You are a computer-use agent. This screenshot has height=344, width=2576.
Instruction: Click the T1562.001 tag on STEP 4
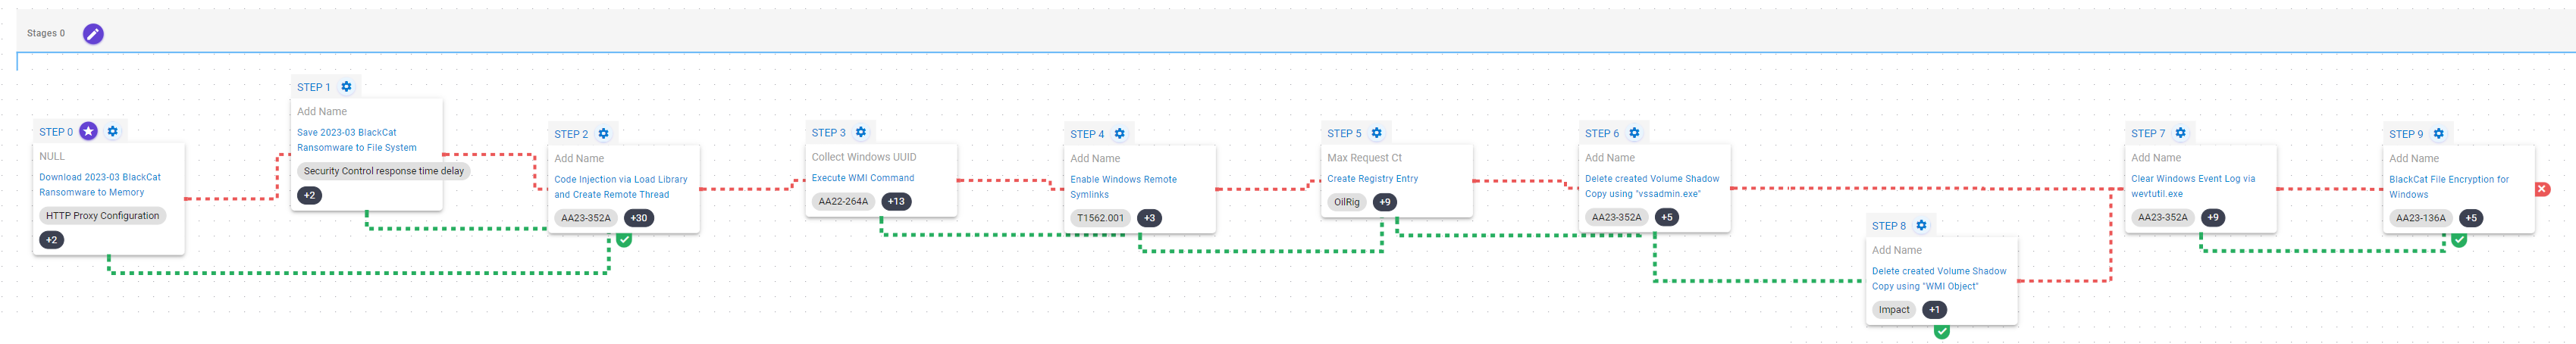coord(1100,218)
